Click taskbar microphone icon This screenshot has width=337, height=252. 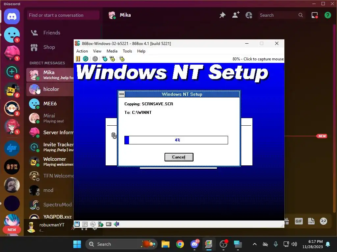[x=276, y=244]
